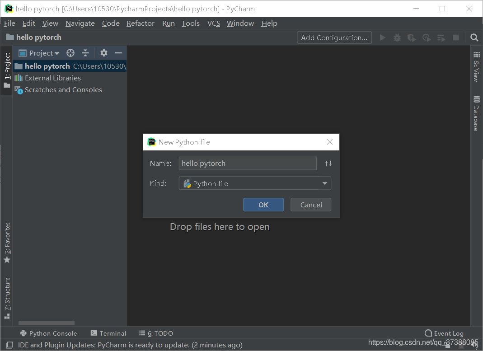Open the Project view dropdown
This screenshot has width=483, height=351.
[39, 53]
